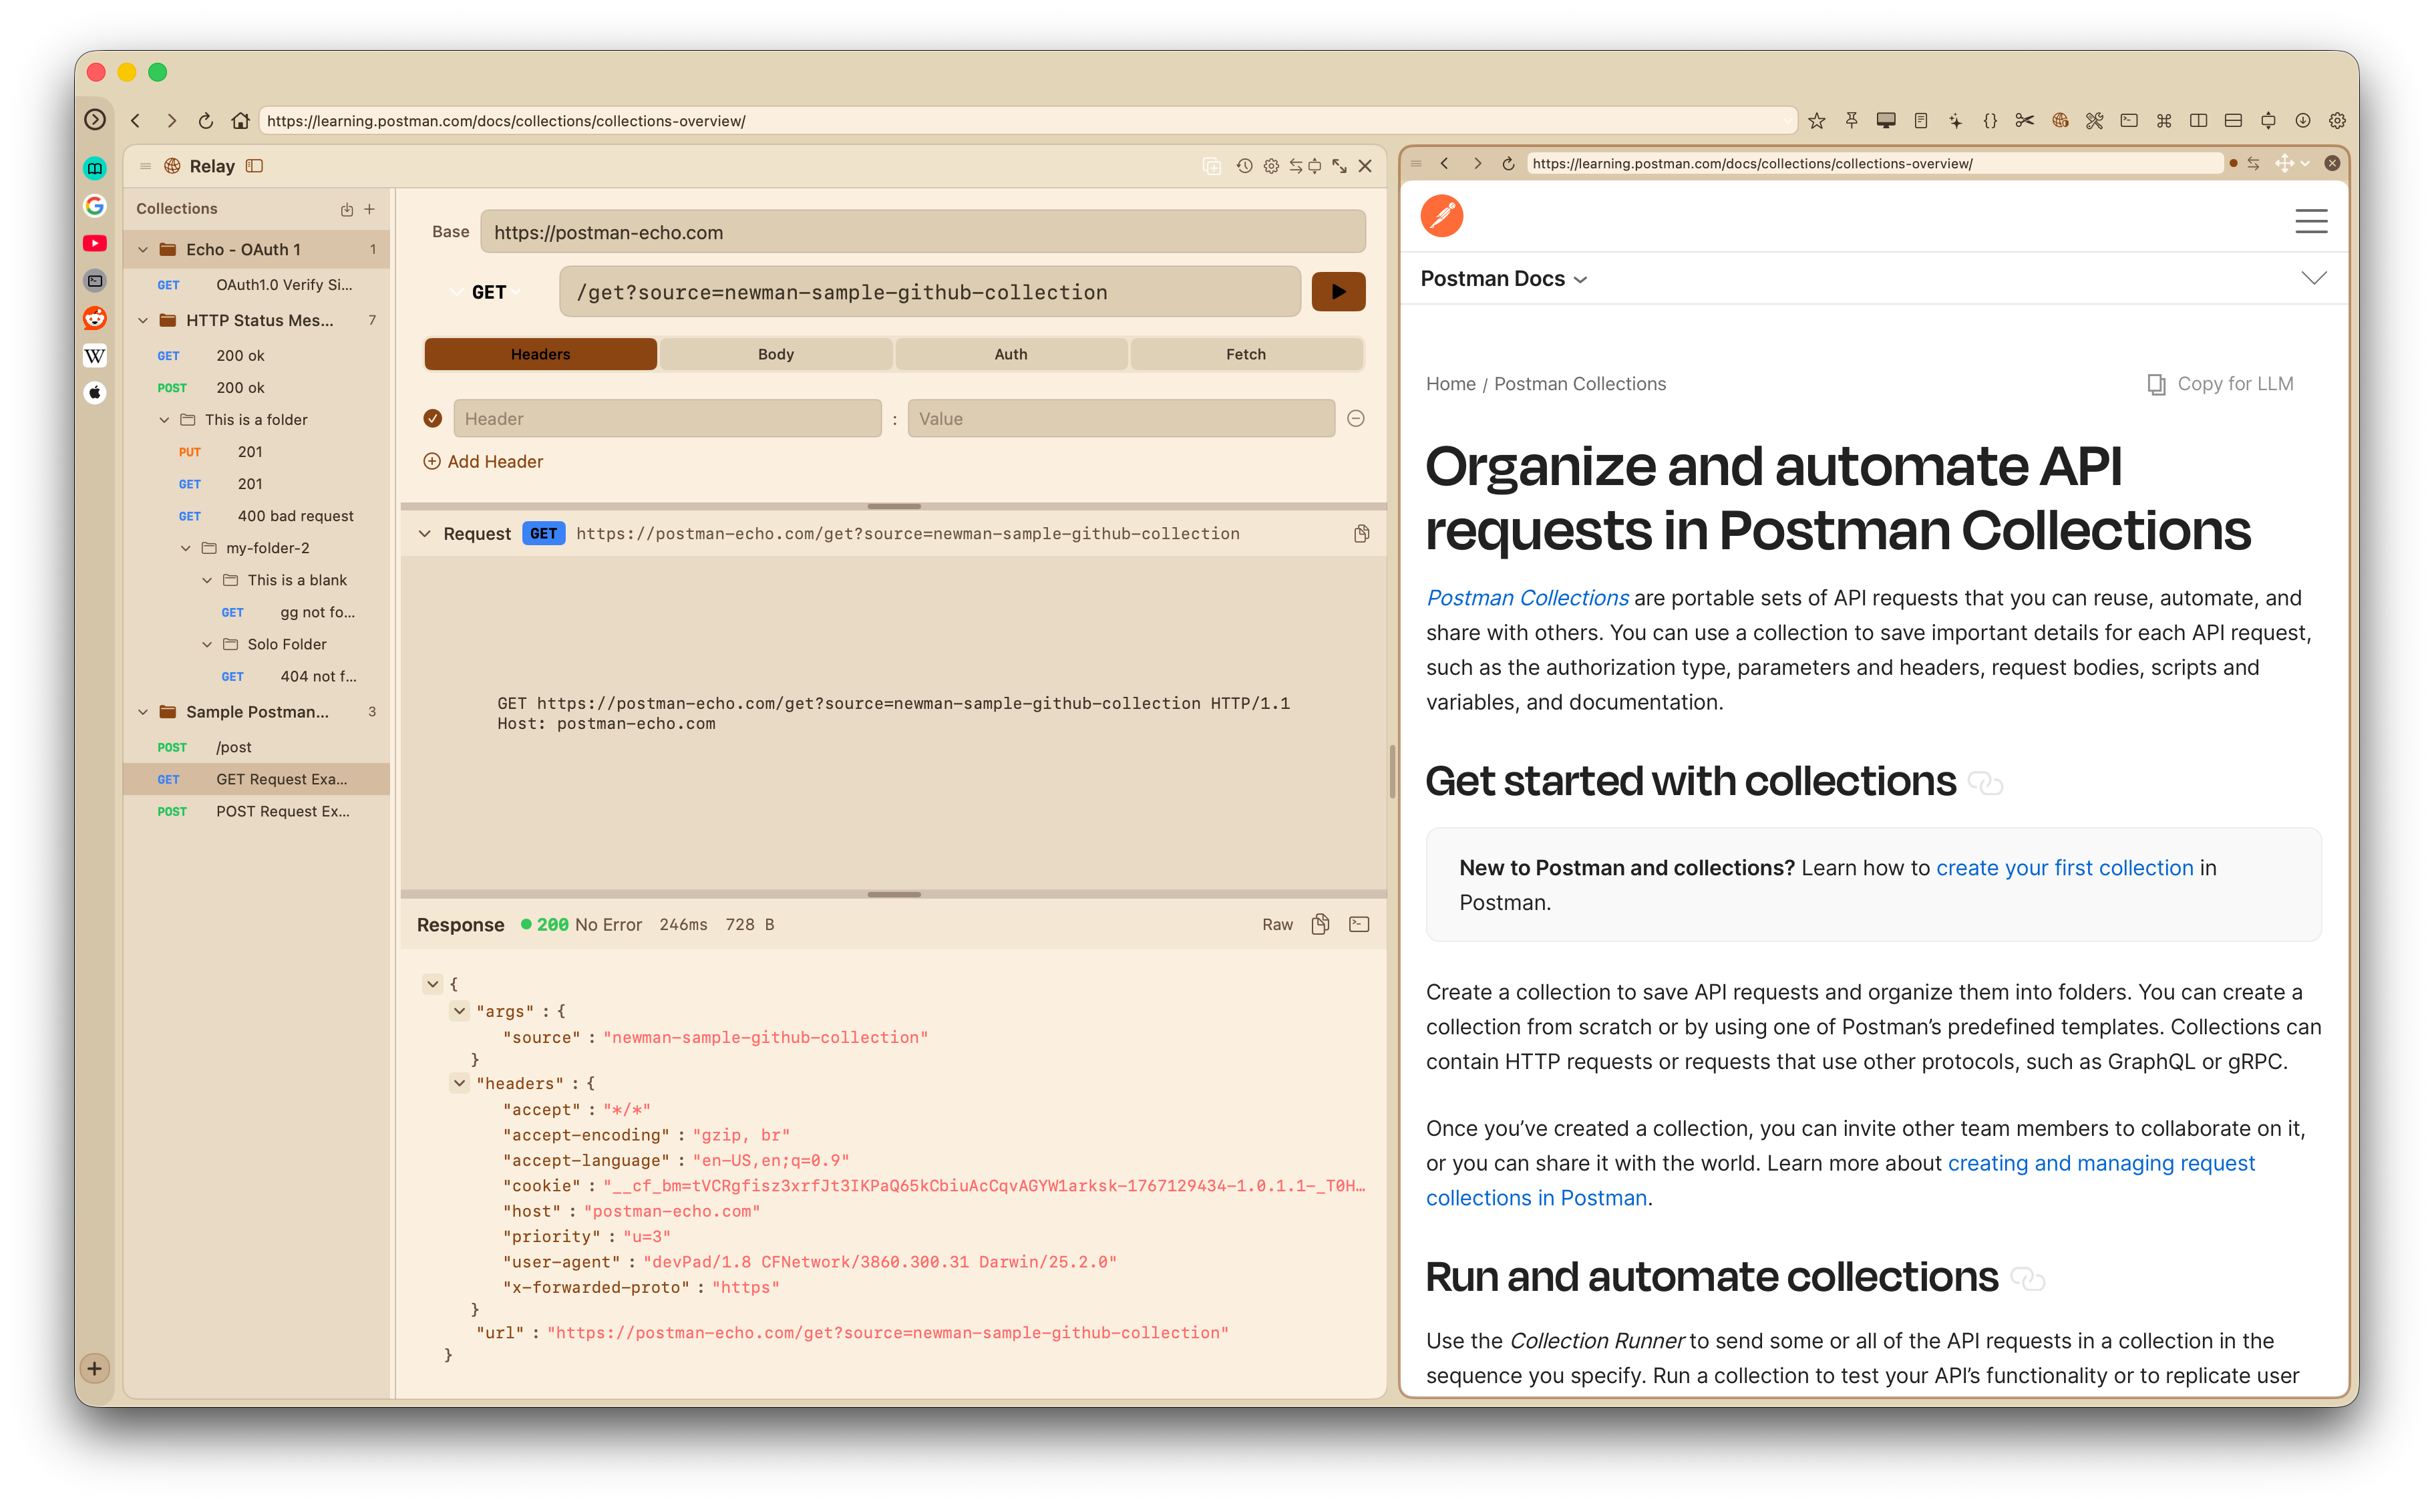Toggle the Relay sidebar panel icon
2434x1506 pixels.
[255, 166]
